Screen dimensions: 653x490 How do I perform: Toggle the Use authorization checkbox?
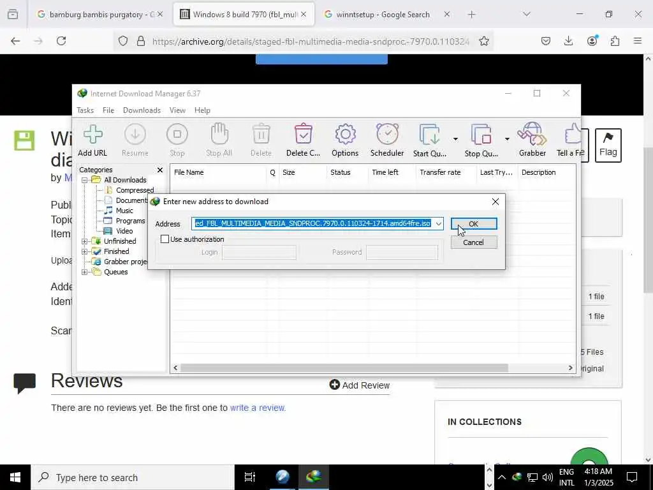point(165,239)
